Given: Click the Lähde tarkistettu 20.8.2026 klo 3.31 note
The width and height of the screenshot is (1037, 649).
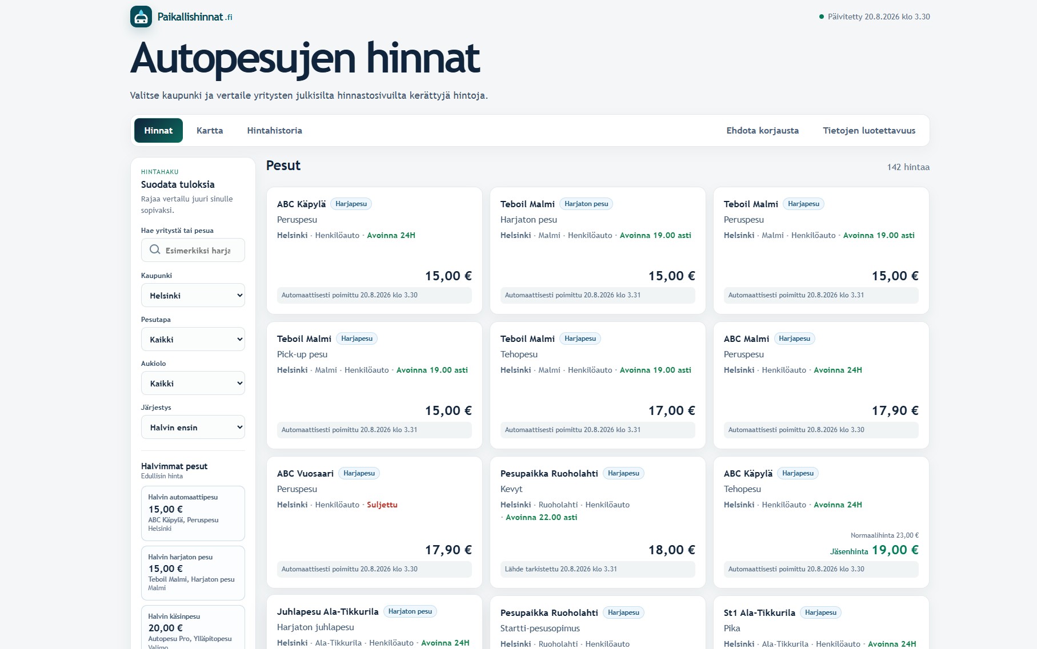Looking at the screenshot, I should (561, 569).
